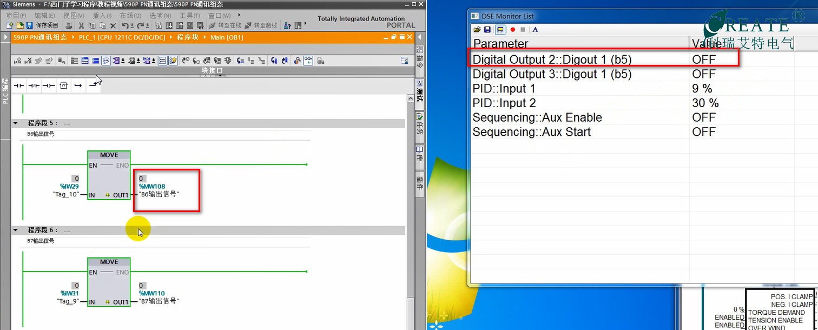818x330 pixels.
Task: Open the 工具 menu
Action: 189,16
